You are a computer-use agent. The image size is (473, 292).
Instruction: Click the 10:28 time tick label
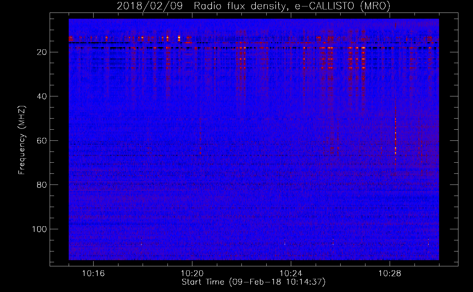(x=390, y=274)
